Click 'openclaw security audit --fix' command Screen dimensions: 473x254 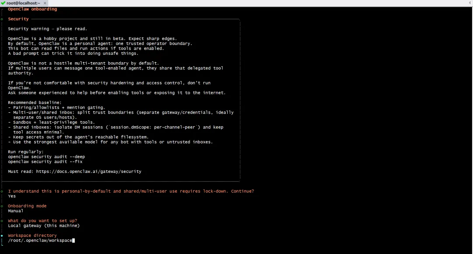pyautogui.click(x=45, y=161)
